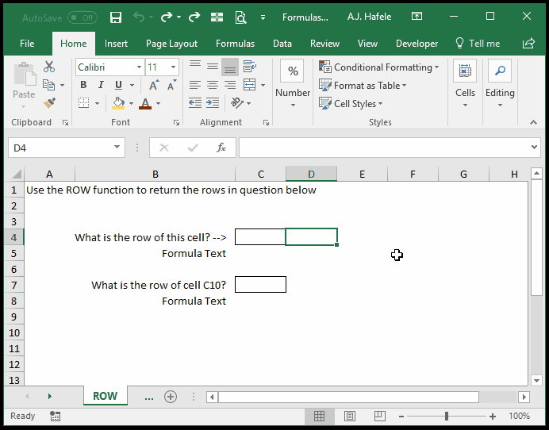Click Increase Font Size icon
Image resolution: width=549 pixels, height=430 pixels.
[x=154, y=85]
